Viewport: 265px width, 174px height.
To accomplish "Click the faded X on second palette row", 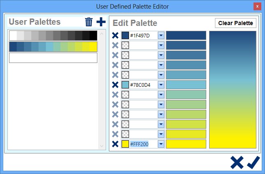I will [115, 46].
